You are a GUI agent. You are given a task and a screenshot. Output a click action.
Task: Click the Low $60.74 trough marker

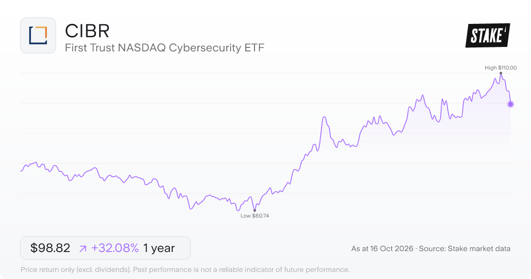pyautogui.click(x=254, y=210)
